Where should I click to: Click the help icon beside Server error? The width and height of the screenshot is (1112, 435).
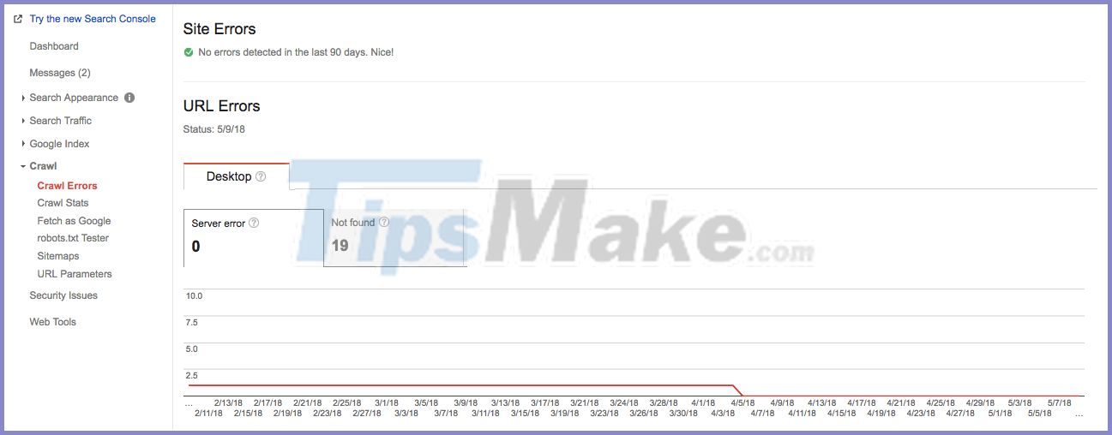tap(254, 223)
